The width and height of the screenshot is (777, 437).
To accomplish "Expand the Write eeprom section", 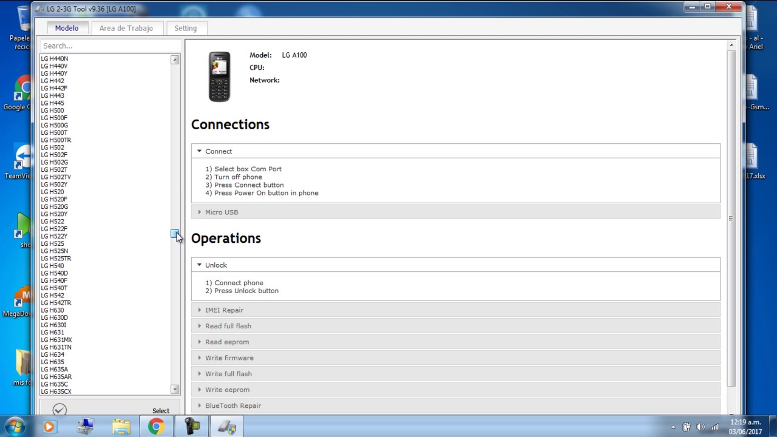I will tap(455, 390).
